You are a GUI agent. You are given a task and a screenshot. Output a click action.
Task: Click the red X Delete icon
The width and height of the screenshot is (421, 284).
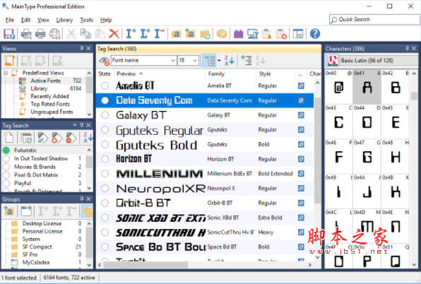pos(114,34)
